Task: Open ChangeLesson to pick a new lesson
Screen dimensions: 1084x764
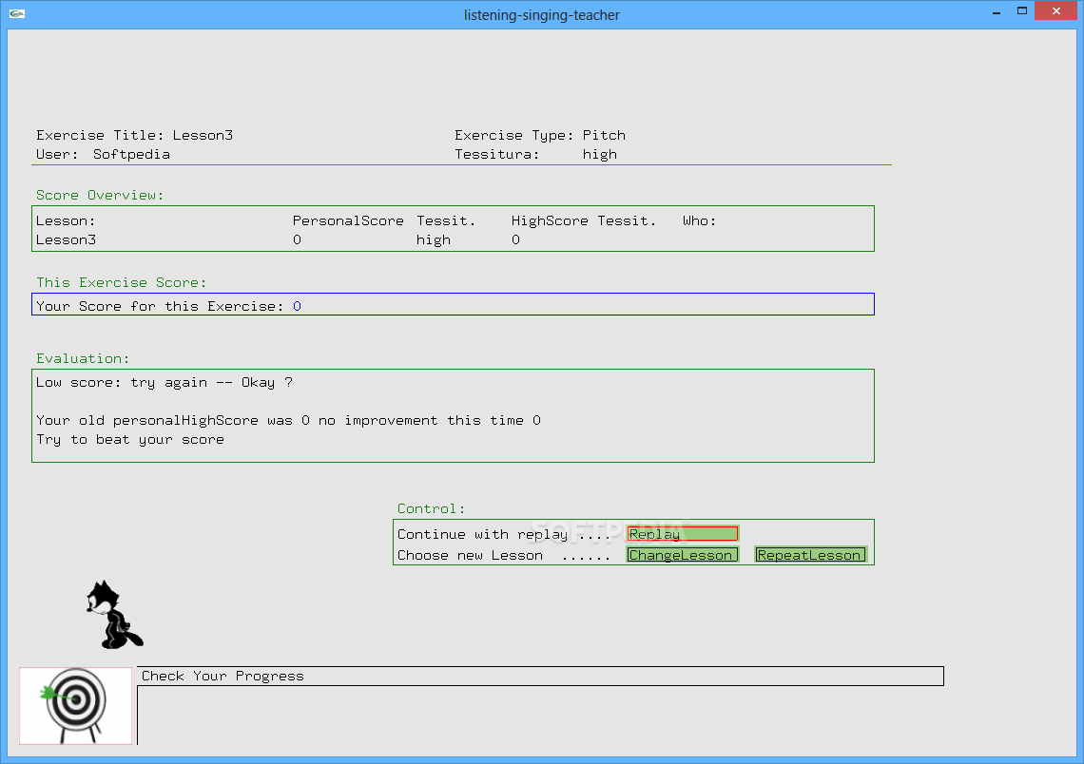Action: 683,555
